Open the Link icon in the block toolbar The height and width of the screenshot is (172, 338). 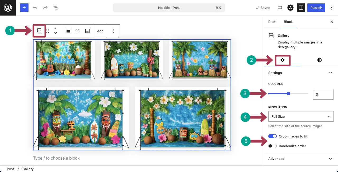click(x=78, y=31)
